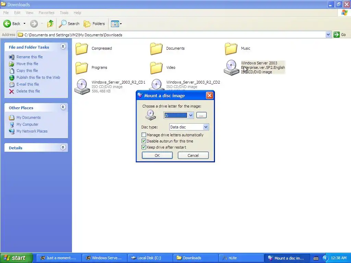Open the Edit menu
This screenshot has height=263, width=351.
17,13
